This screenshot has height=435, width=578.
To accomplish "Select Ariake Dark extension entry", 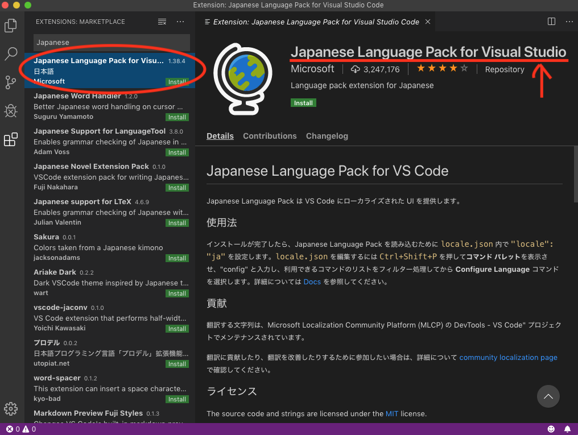I will [x=110, y=283].
